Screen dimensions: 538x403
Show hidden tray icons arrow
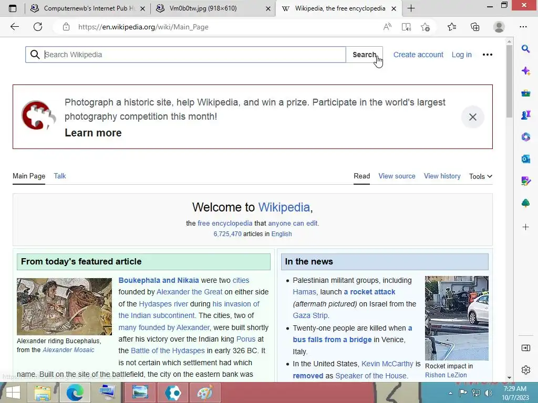click(x=450, y=393)
